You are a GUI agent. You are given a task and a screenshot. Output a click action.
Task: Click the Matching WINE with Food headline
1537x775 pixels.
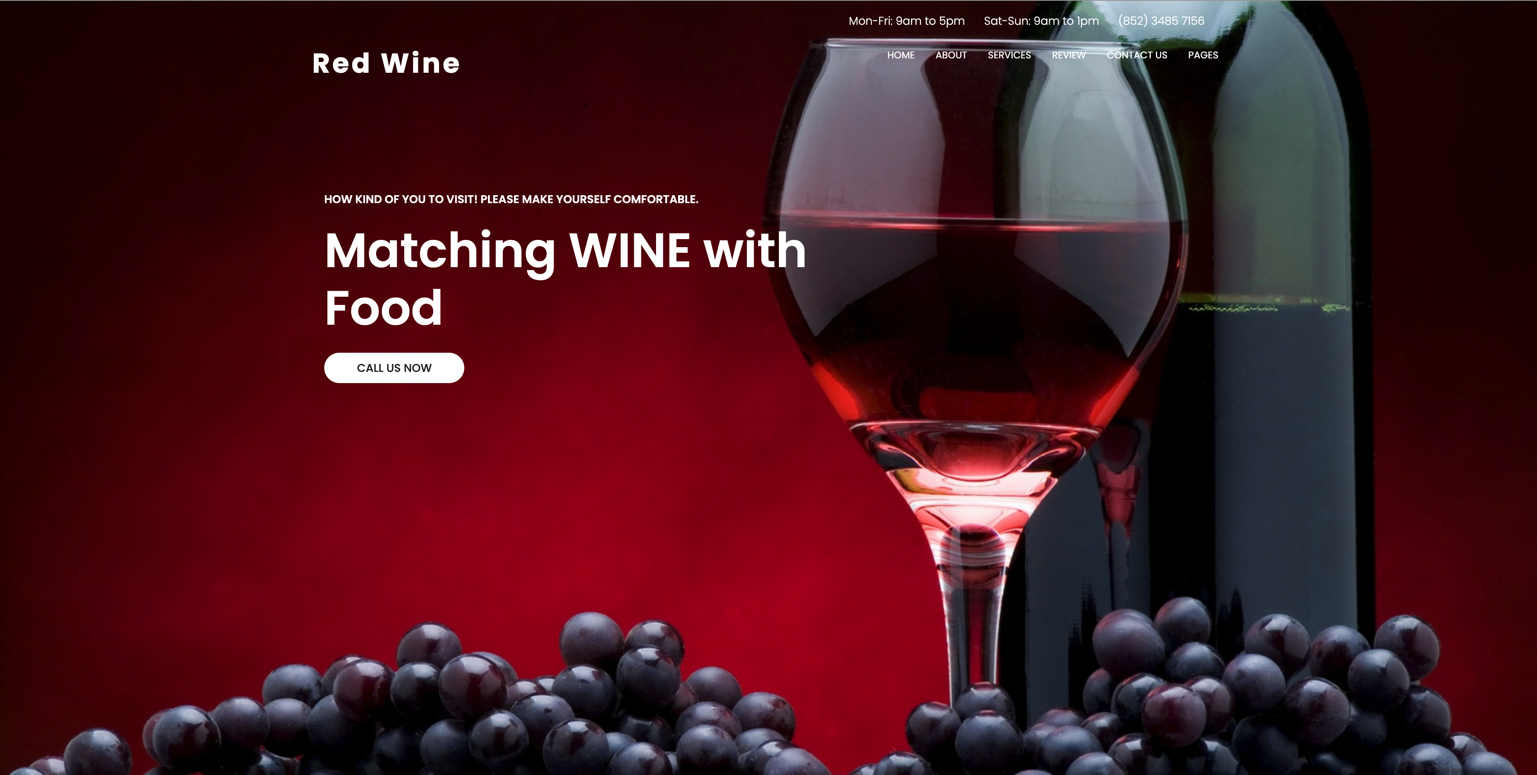[565, 278]
